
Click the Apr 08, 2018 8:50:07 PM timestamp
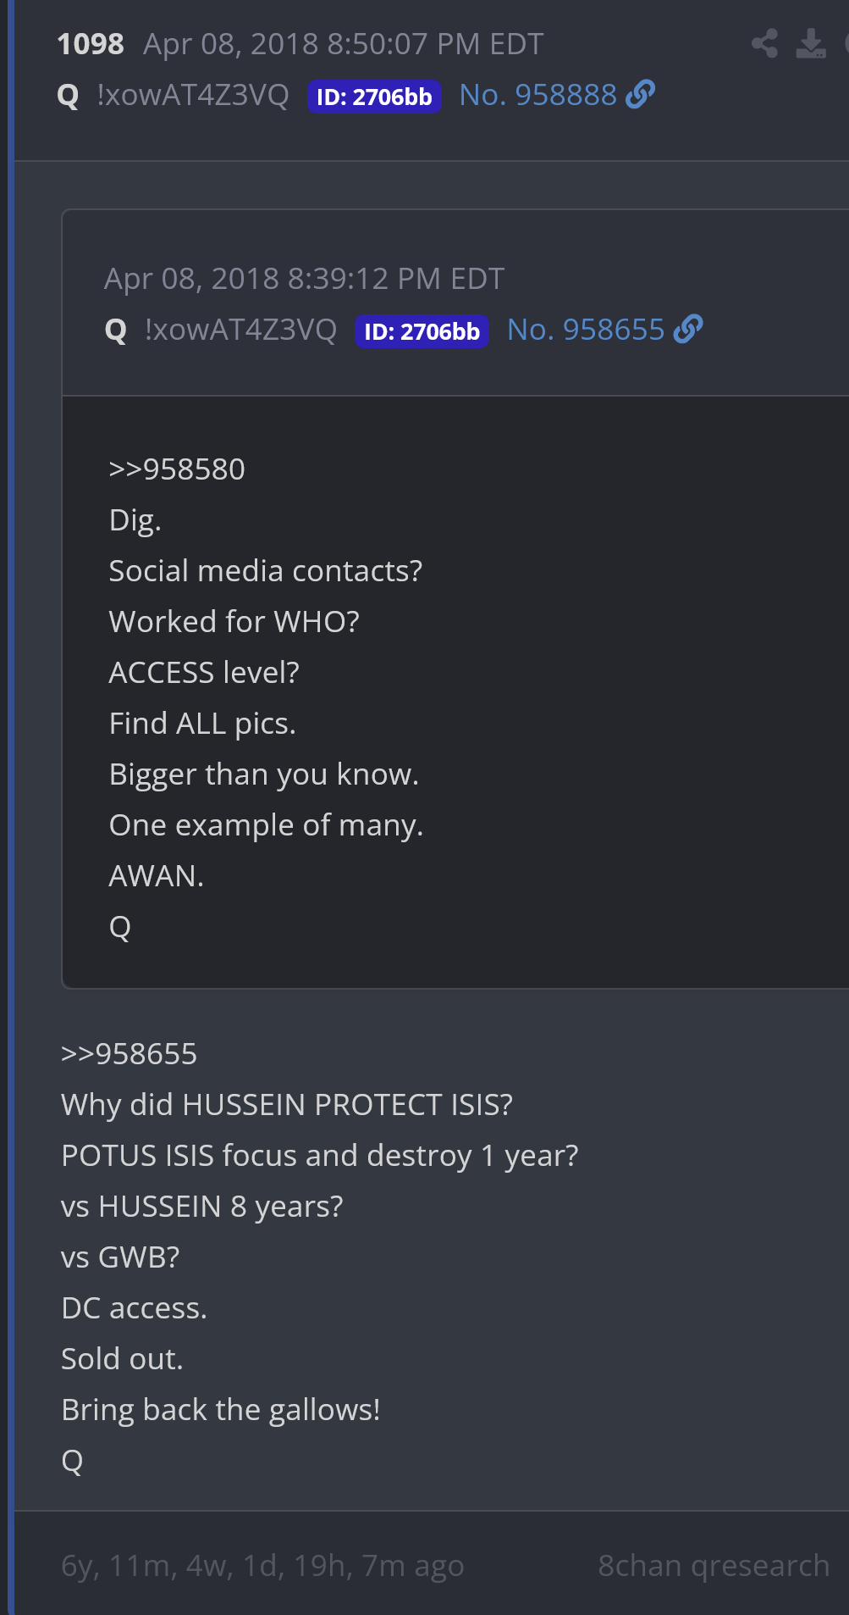tap(343, 44)
